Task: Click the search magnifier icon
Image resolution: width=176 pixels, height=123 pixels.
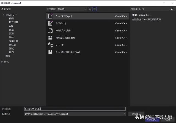Action: (x=172, y=9)
